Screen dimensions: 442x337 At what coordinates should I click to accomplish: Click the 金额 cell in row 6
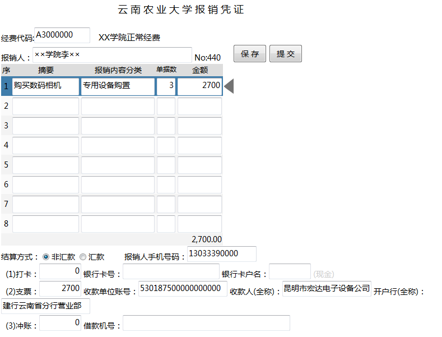[x=199, y=184]
